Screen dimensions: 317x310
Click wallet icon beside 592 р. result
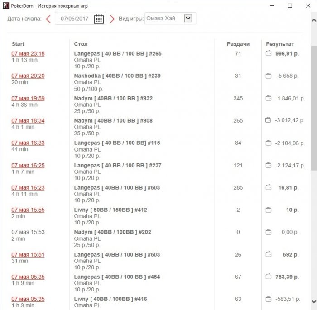click(x=268, y=254)
